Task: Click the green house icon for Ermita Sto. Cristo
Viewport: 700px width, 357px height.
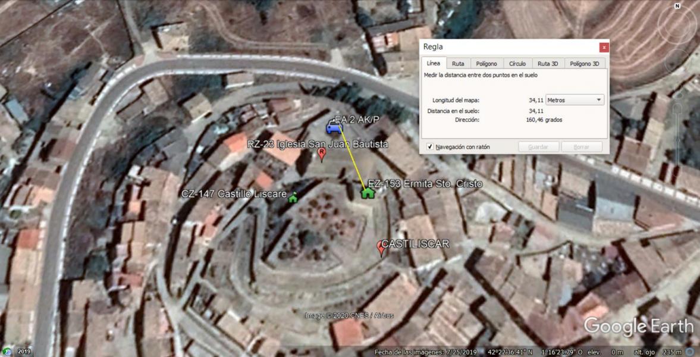Action: 368,192
